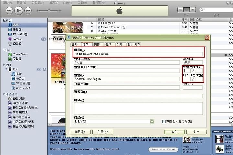Focus the iTunes search field

click(x=217, y=10)
